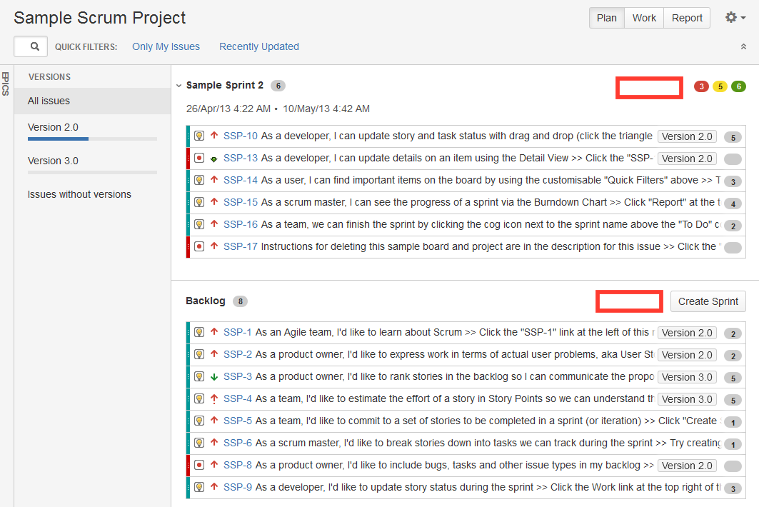Click the yellow In Progress count badge

(720, 86)
